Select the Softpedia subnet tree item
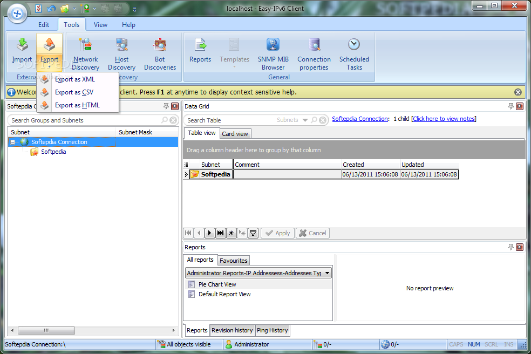The height and width of the screenshot is (354, 531). click(x=53, y=152)
